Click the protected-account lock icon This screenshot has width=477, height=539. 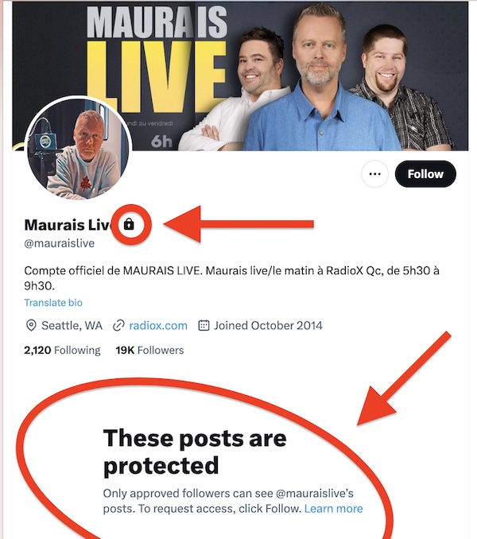pyautogui.click(x=129, y=224)
